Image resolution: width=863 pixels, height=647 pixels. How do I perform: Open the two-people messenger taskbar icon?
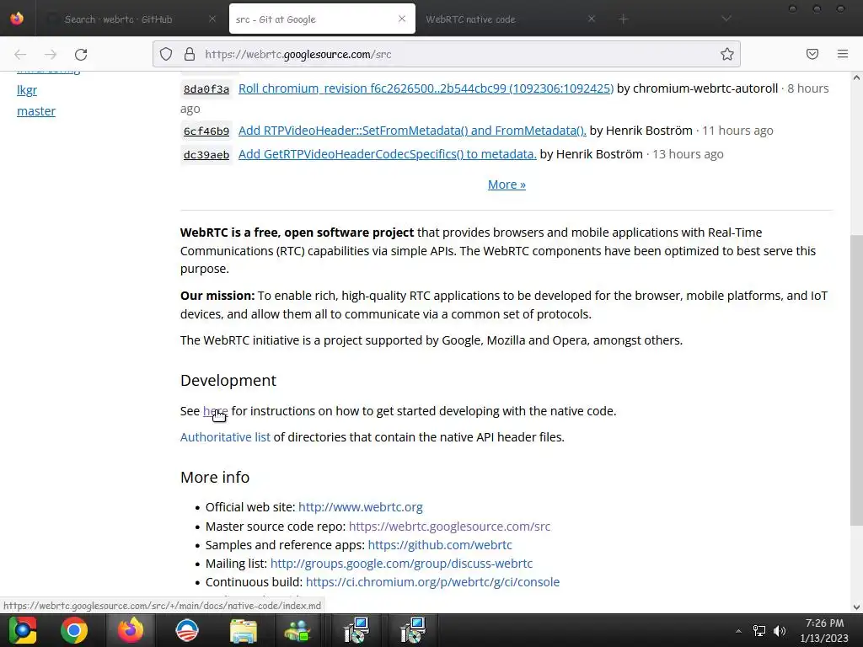click(x=297, y=630)
